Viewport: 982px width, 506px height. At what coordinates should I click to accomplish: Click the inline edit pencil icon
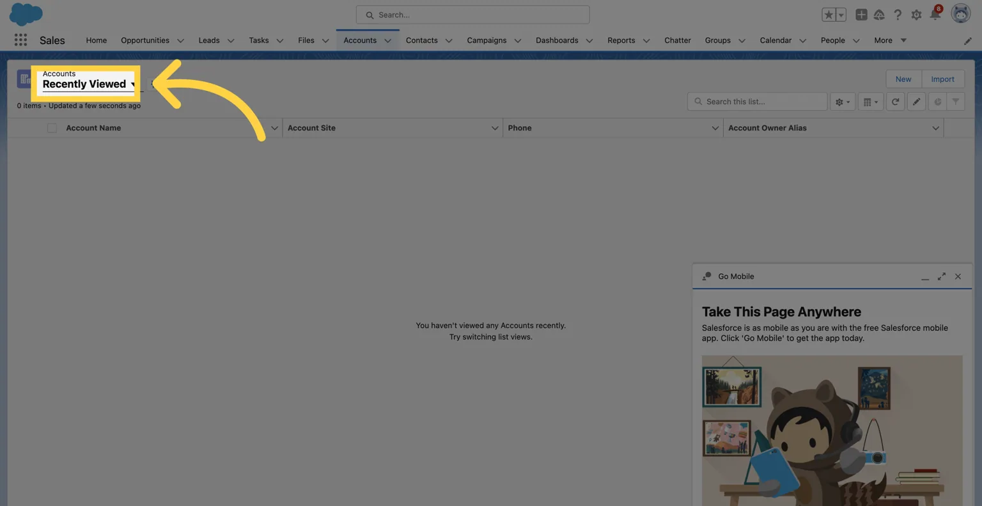click(916, 102)
